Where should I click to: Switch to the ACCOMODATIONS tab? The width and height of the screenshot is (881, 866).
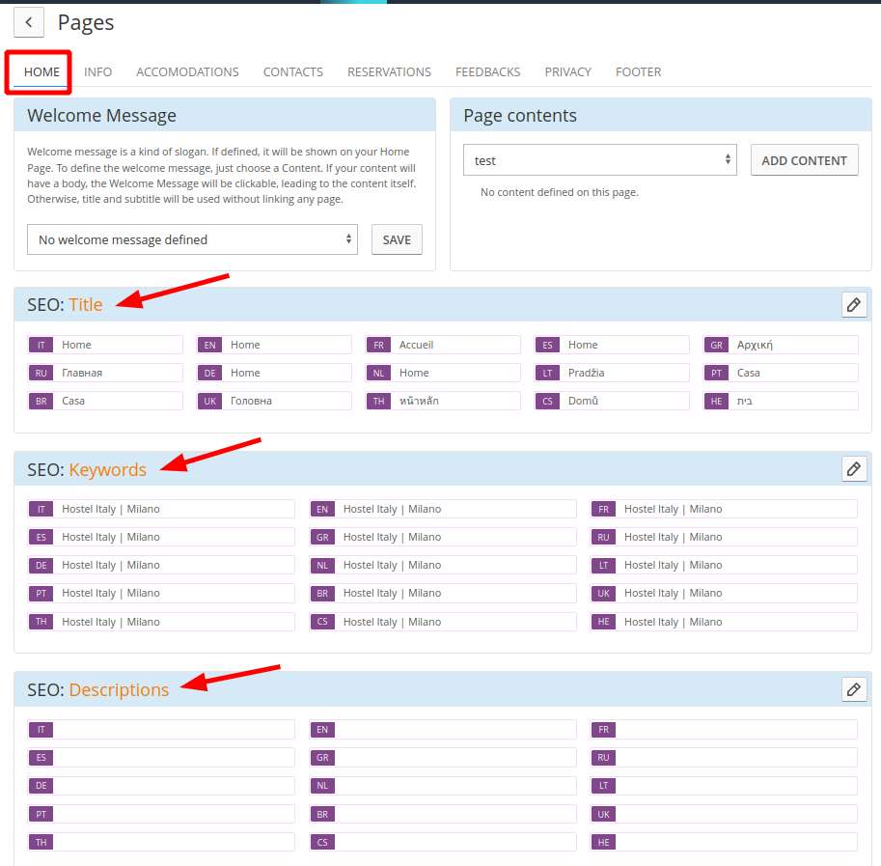[x=187, y=72]
